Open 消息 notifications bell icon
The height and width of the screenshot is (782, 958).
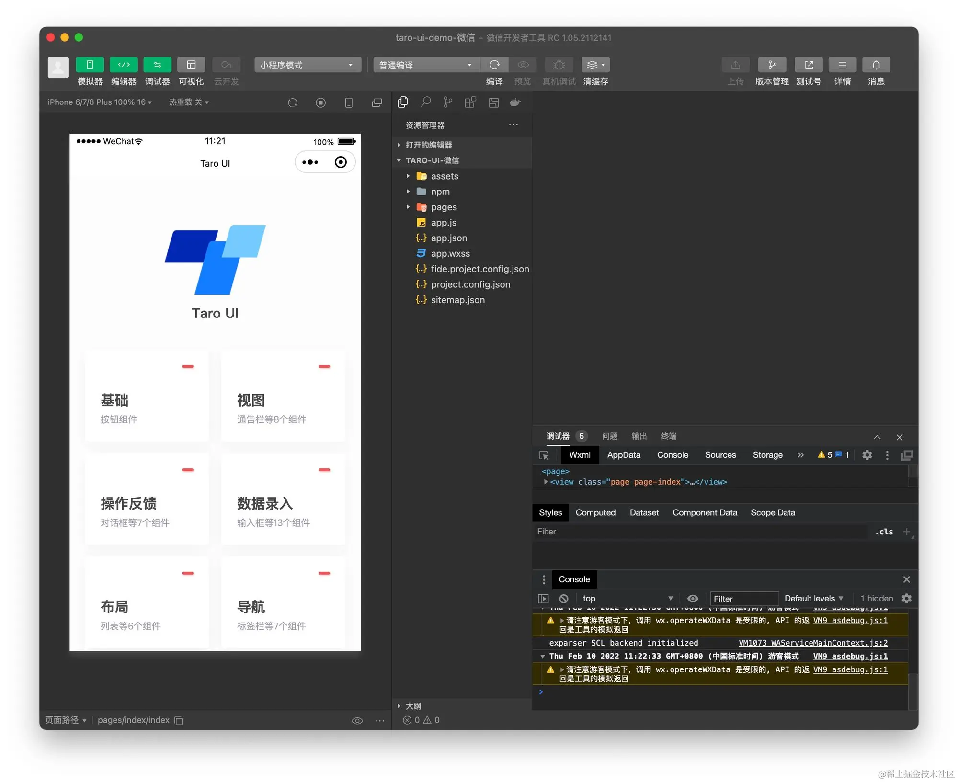(876, 65)
